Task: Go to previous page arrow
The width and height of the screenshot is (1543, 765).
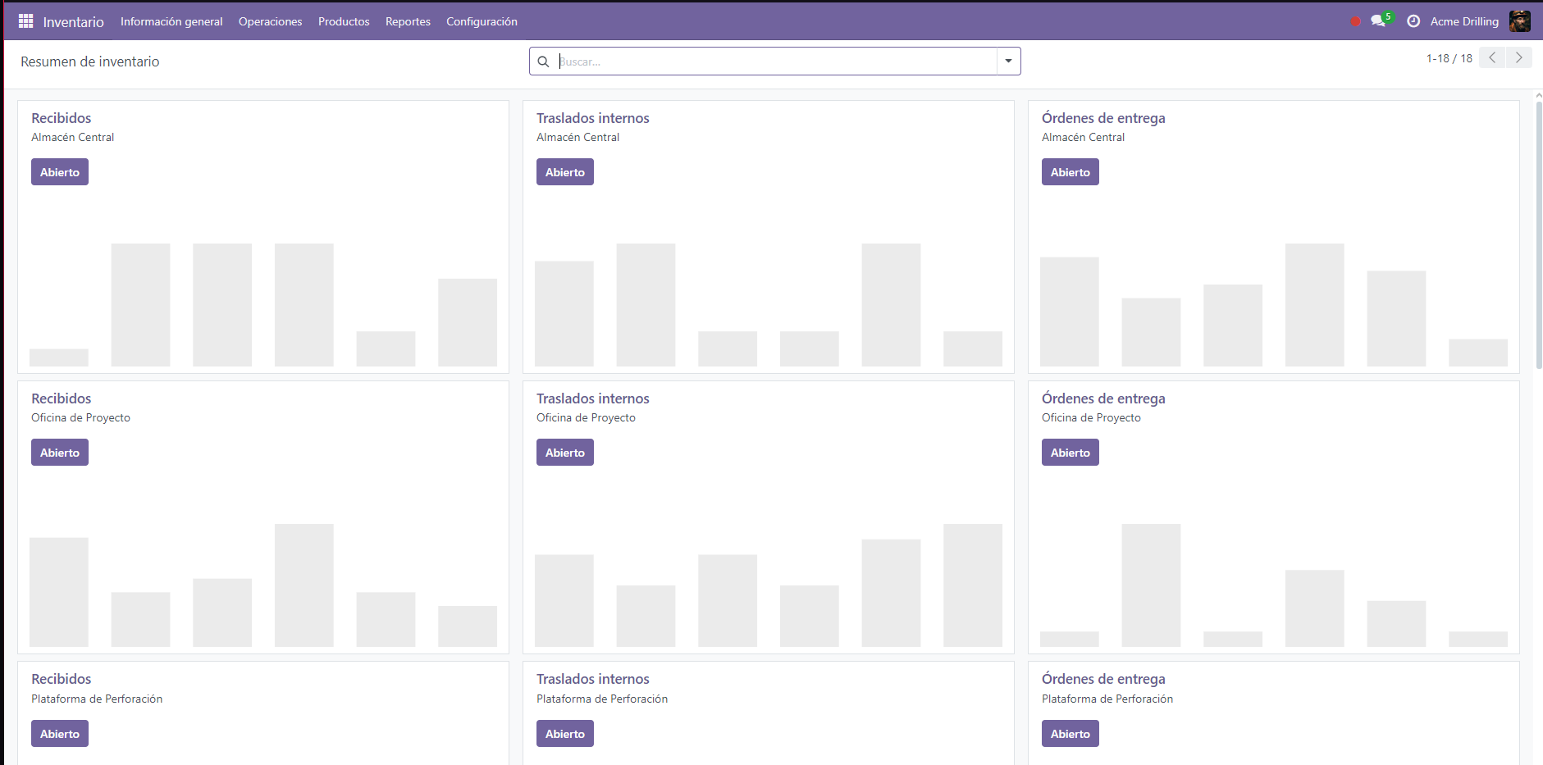Action: [1492, 57]
